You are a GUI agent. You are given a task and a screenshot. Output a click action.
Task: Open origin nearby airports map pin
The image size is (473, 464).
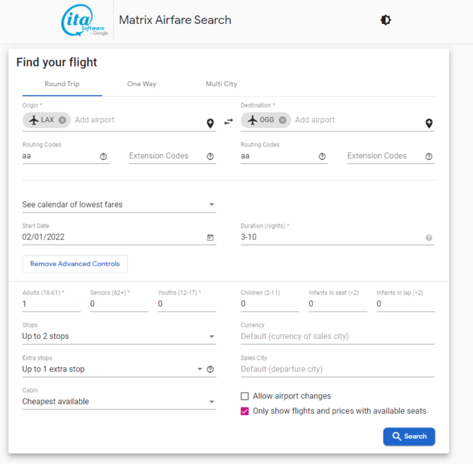[210, 123]
